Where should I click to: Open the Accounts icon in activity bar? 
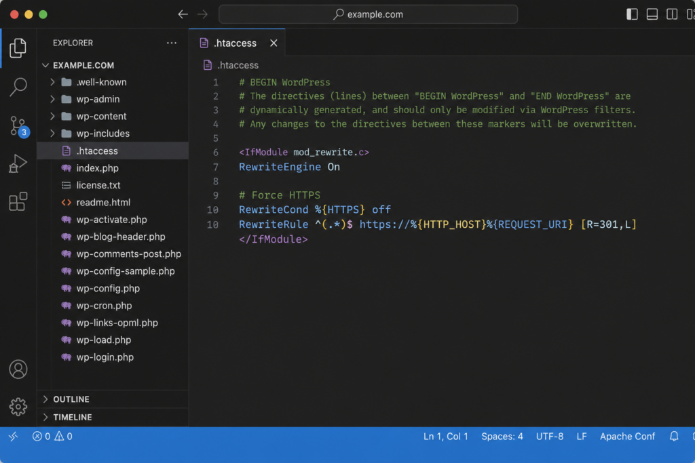tap(18, 369)
